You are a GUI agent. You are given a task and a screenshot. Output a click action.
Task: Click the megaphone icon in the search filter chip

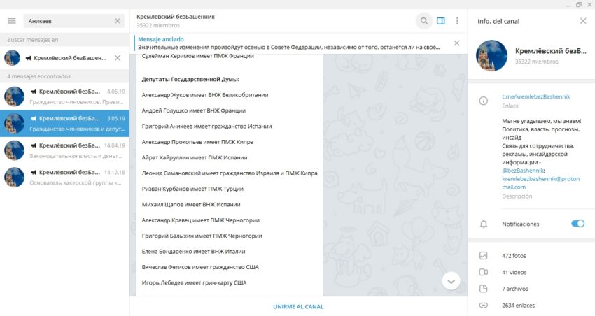tap(28, 58)
